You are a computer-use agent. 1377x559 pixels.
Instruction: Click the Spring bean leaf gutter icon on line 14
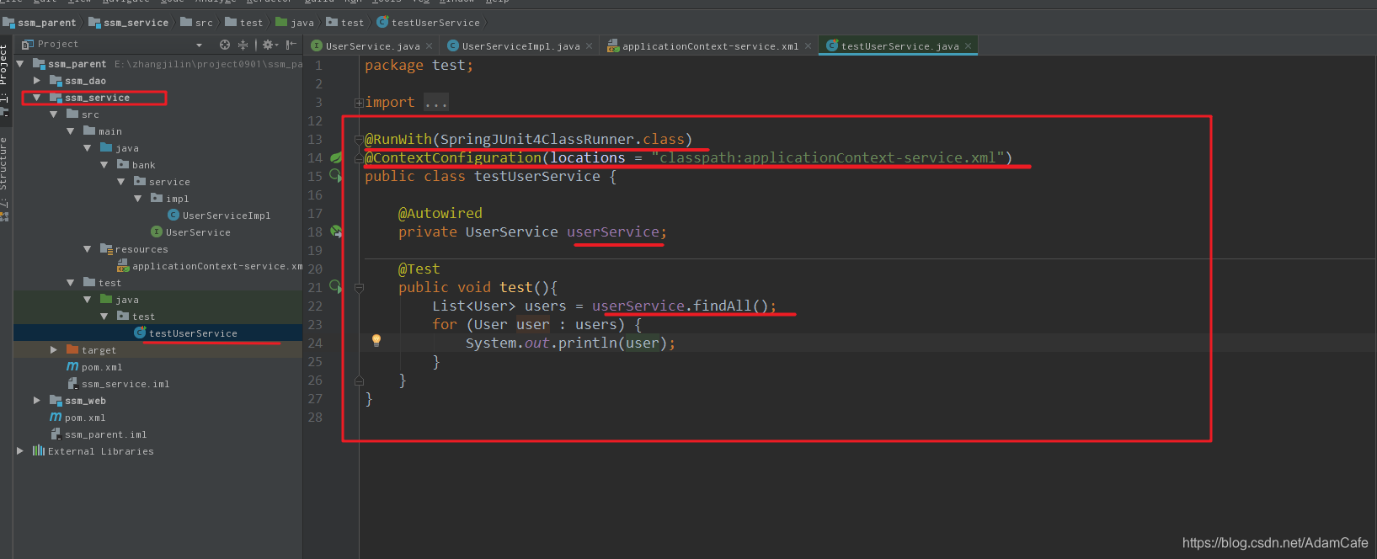click(336, 157)
